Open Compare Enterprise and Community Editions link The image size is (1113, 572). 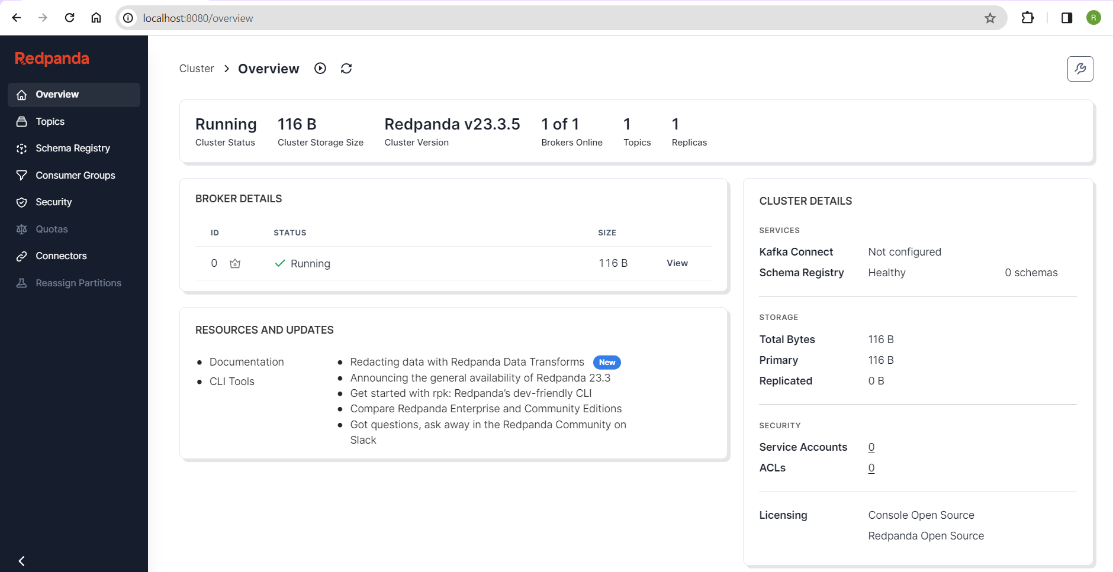[x=486, y=409]
